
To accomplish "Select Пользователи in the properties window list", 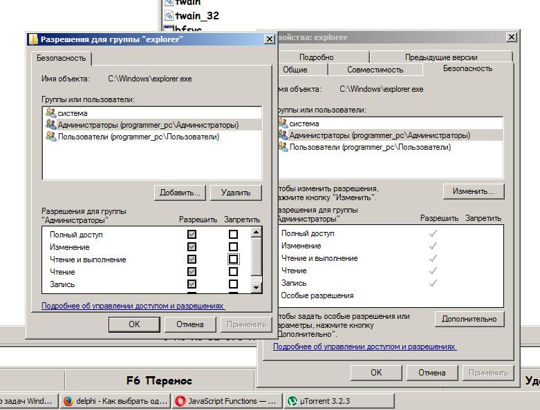I will (x=390, y=147).
